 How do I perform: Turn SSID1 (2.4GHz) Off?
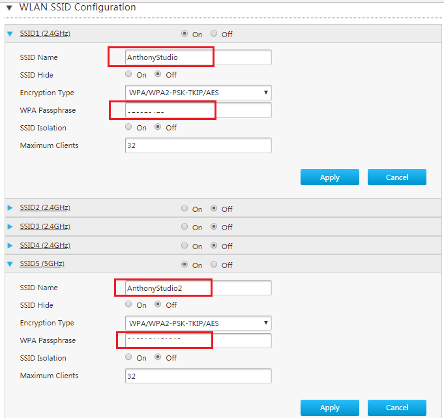coord(214,34)
